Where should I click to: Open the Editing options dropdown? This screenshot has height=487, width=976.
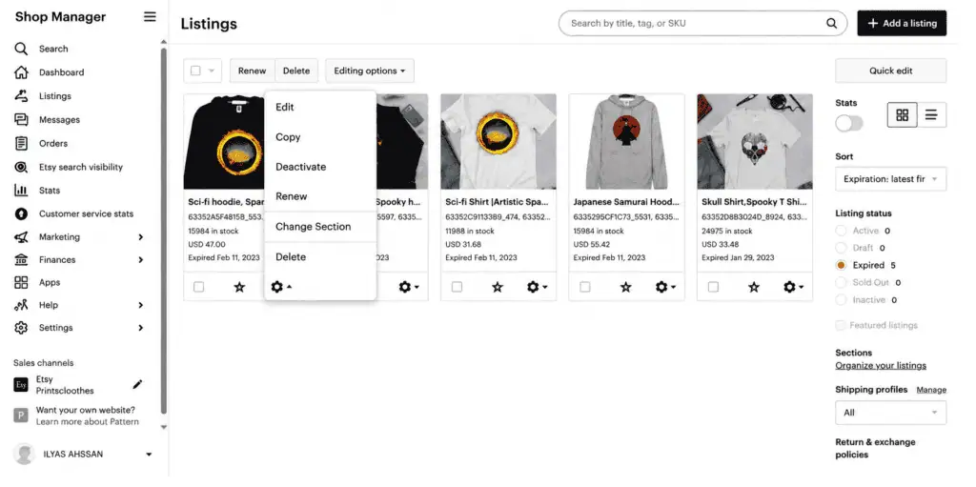click(x=370, y=71)
